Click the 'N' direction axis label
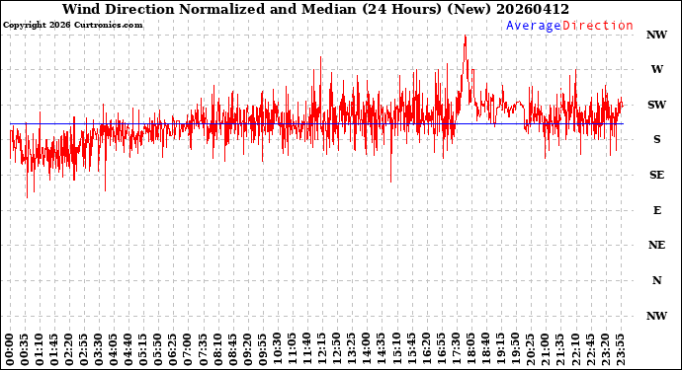Screen dimensions: 682x370 [x=656, y=280]
